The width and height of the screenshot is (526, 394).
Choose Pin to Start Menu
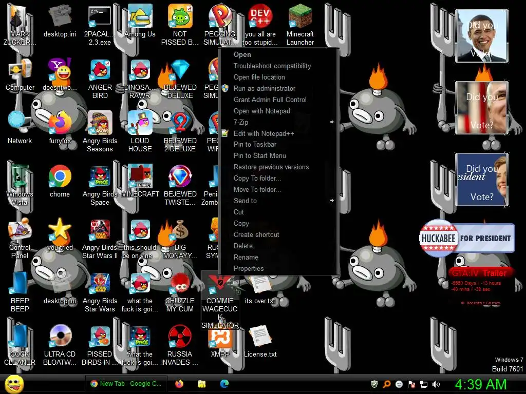tap(278, 155)
